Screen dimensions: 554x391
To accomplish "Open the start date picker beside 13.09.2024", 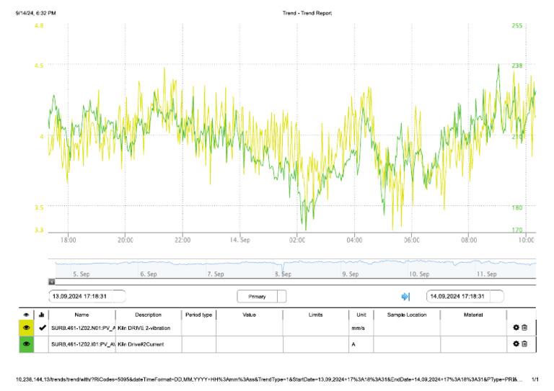I will click(119, 297).
